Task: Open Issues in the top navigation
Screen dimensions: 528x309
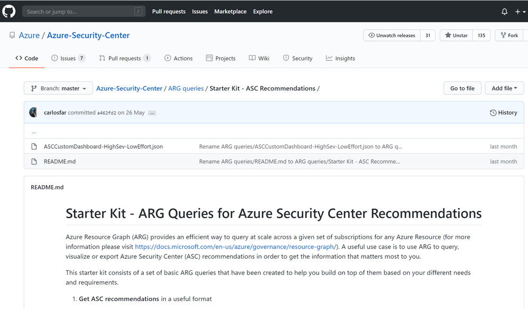Action: point(200,12)
